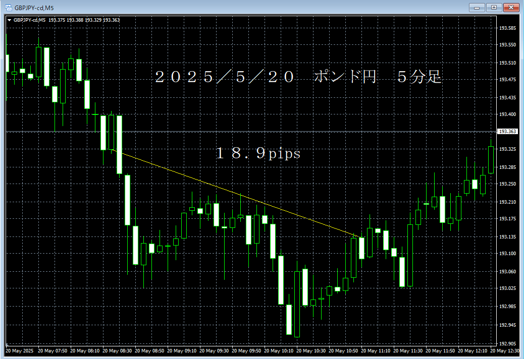Click time axis label 20 May 11:30
This screenshot has height=359, width=524.
click(x=408, y=350)
